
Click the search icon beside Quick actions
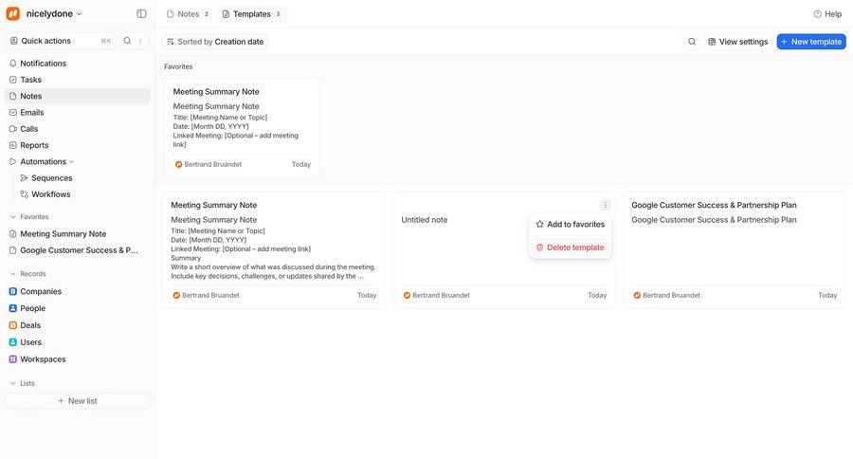point(128,41)
